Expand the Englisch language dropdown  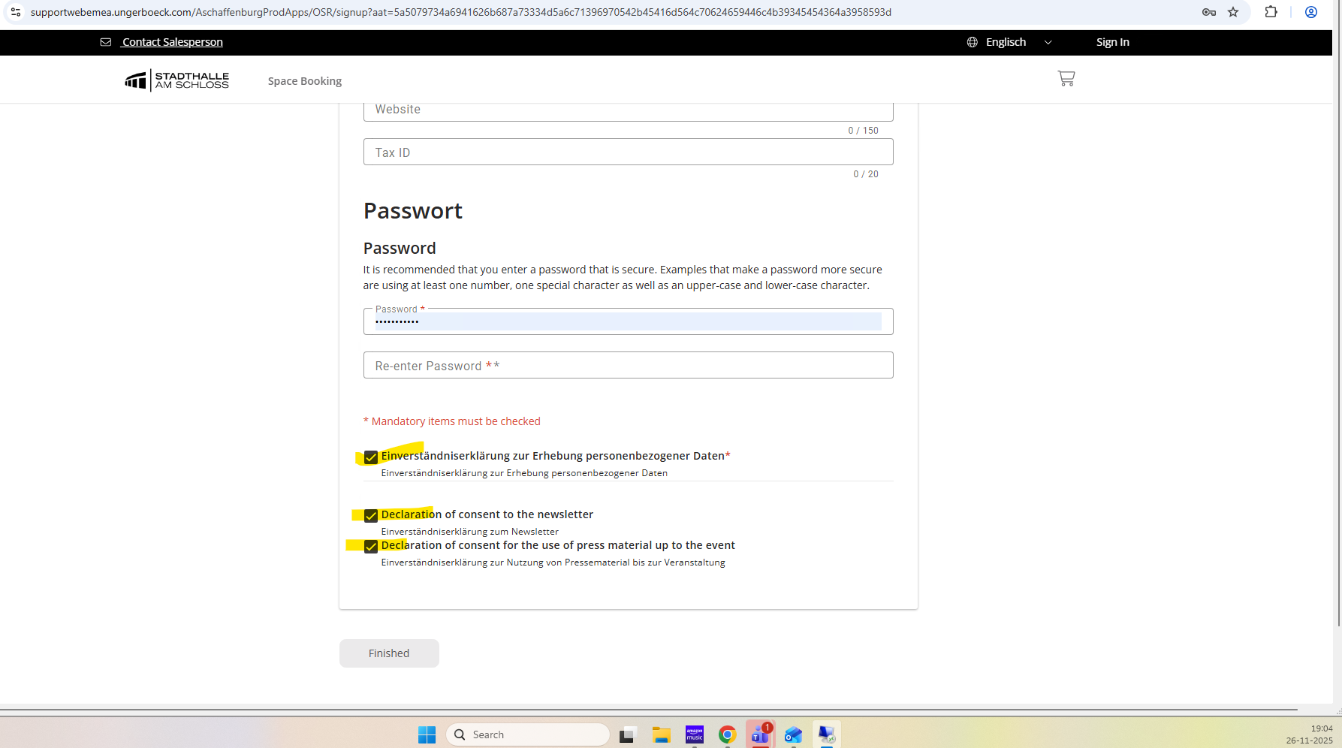(1009, 42)
